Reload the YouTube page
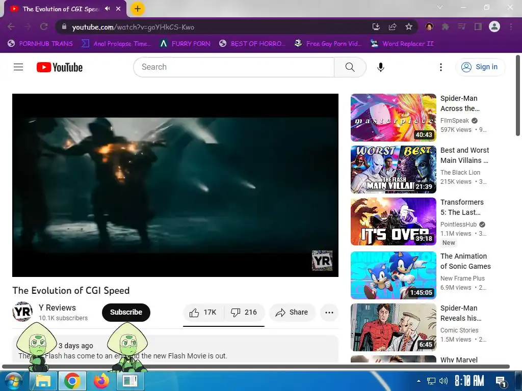This screenshot has width=522, height=391. [x=44, y=26]
